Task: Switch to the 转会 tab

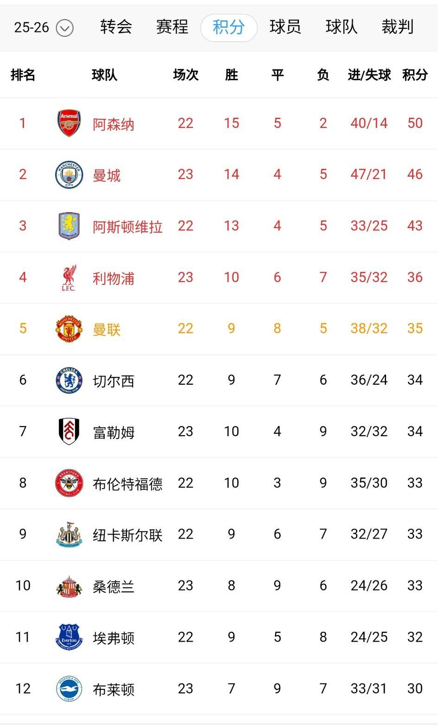Action: pos(116,27)
